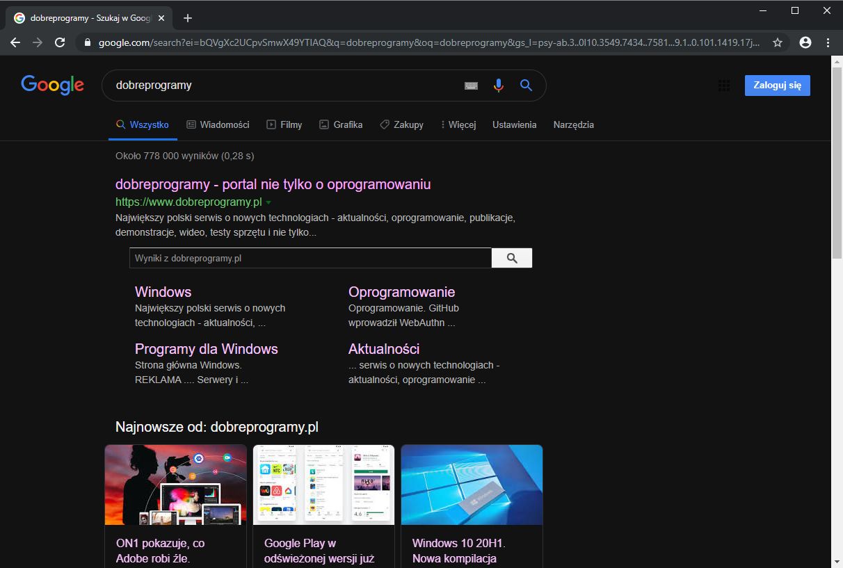
Task: Click the Google Play w odświeżonej wersji headline
Action: 320,551
